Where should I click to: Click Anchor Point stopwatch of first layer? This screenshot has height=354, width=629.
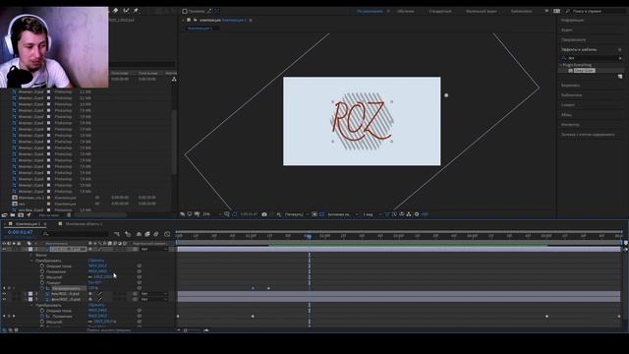(42, 266)
